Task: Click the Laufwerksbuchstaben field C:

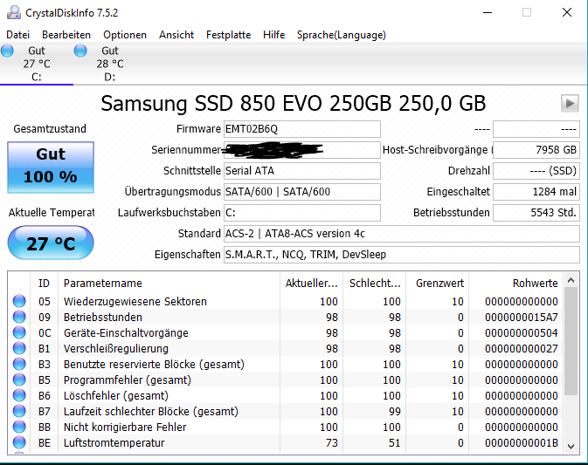Action: pyautogui.click(x=302, y=213)
